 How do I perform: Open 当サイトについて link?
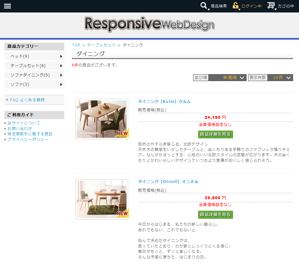(24, 123)
